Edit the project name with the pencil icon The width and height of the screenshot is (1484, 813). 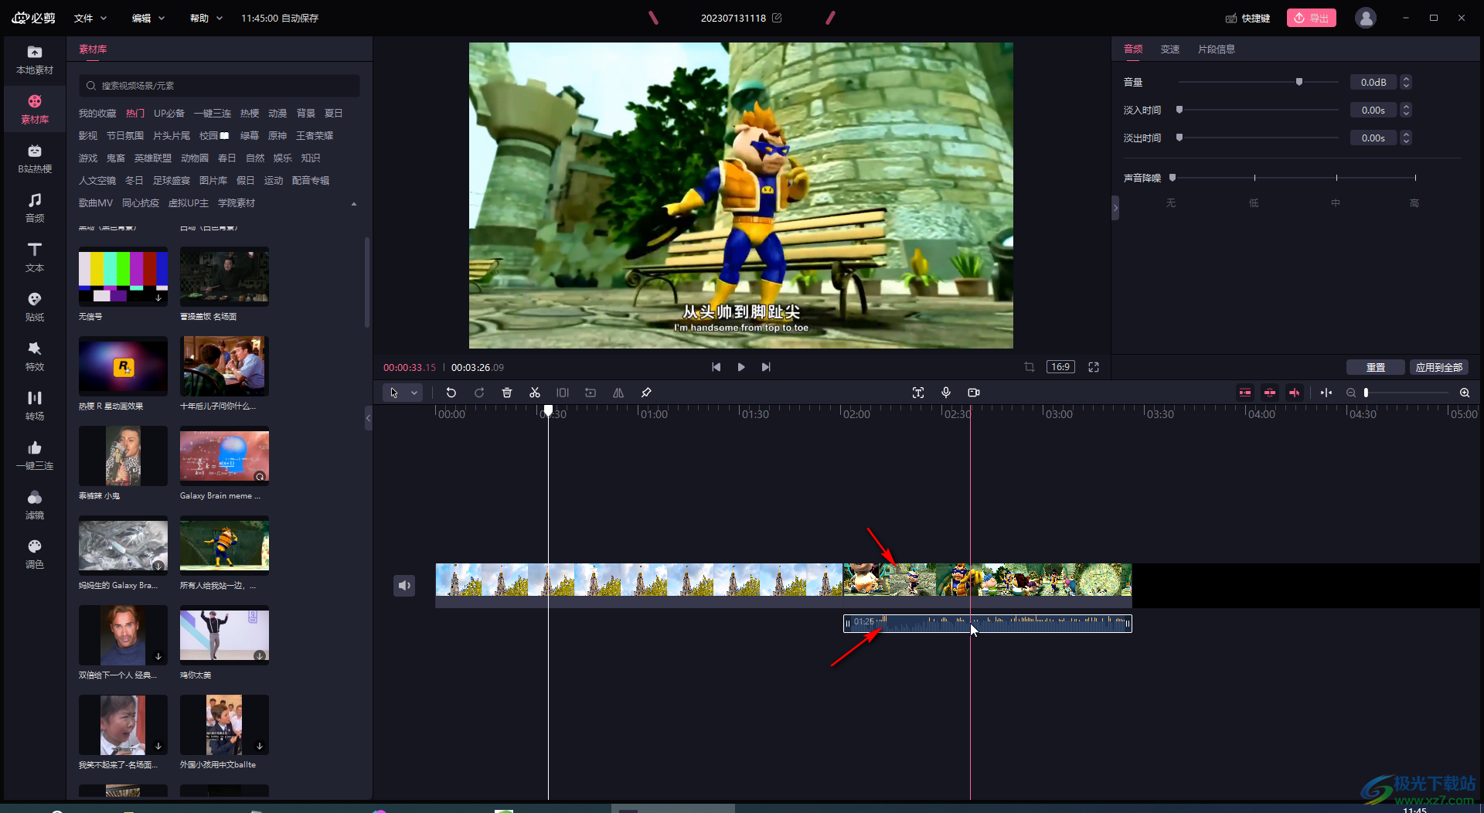pos(777,18)
